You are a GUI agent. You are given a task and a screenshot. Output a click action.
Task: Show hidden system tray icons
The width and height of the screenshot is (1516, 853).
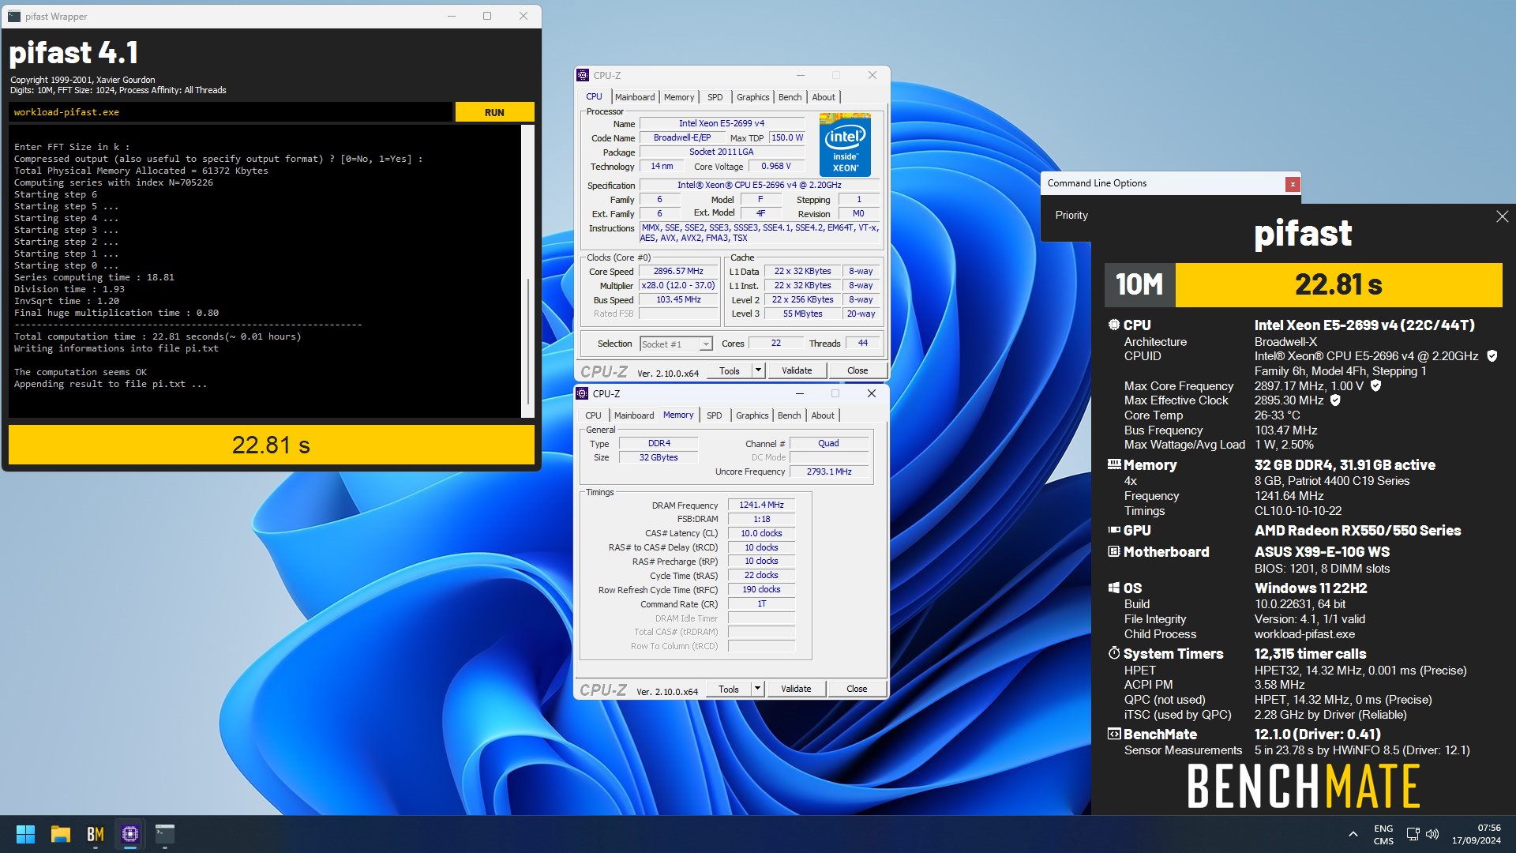pyautogui.click(x=1353, y=834)
